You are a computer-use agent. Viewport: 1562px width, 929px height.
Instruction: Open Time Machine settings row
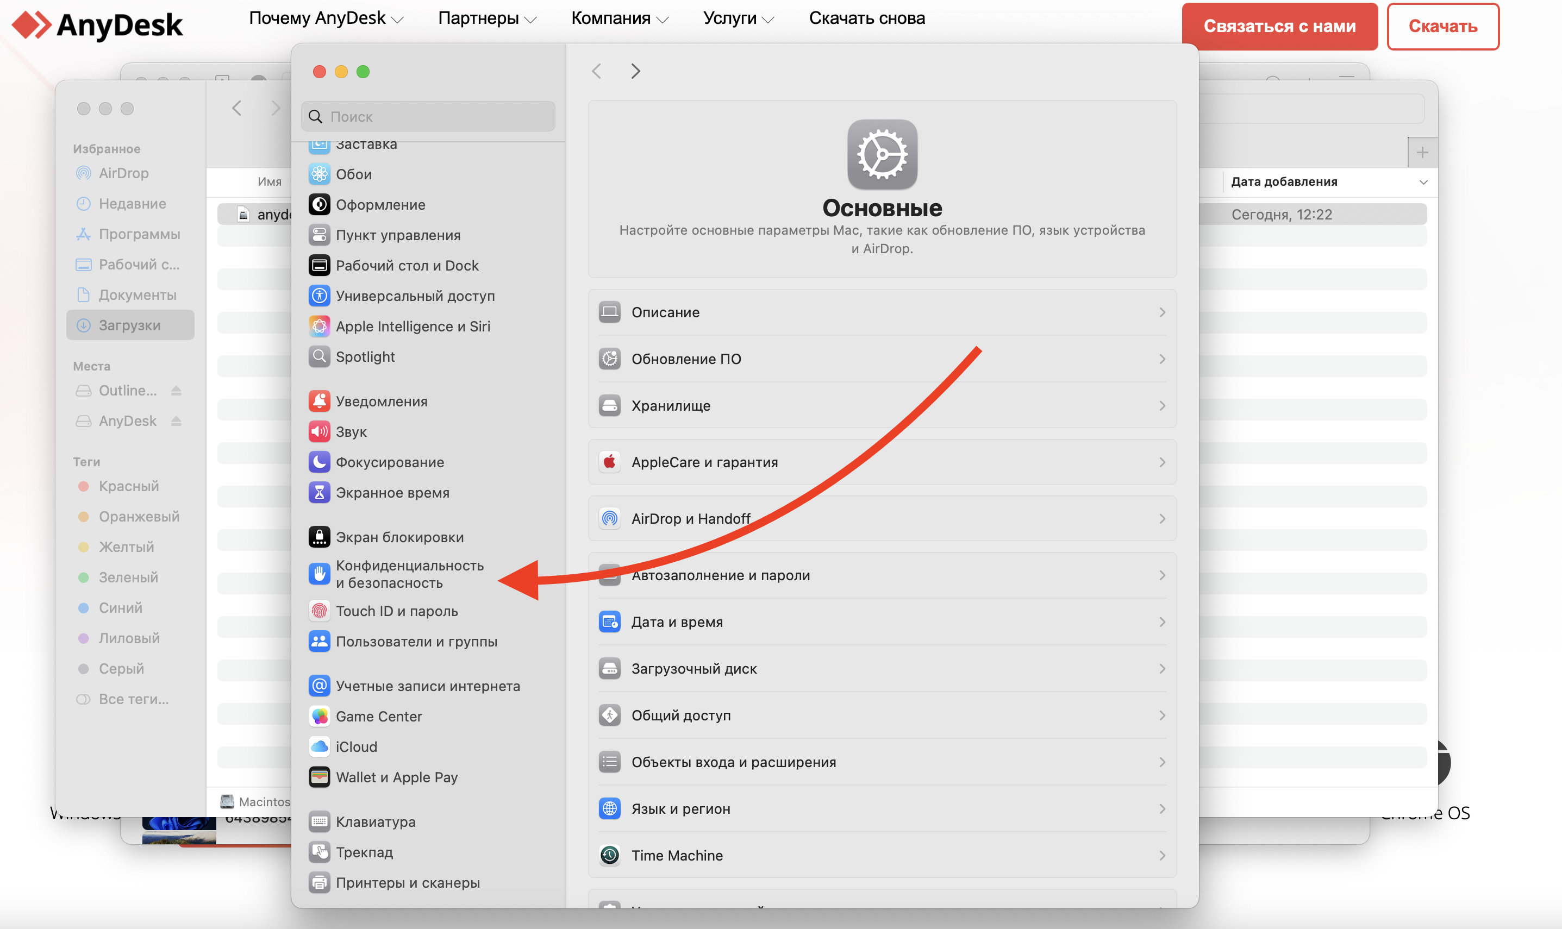tap(882, 855)
